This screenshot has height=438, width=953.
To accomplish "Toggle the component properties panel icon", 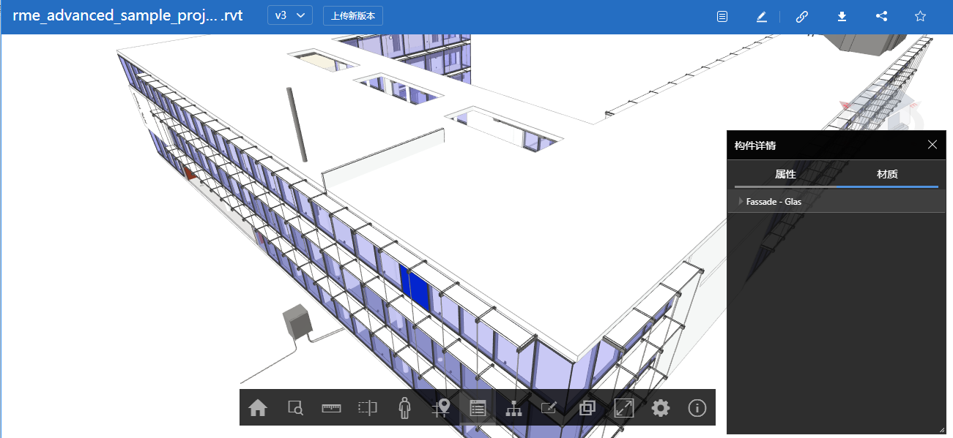I will (478, 408).
